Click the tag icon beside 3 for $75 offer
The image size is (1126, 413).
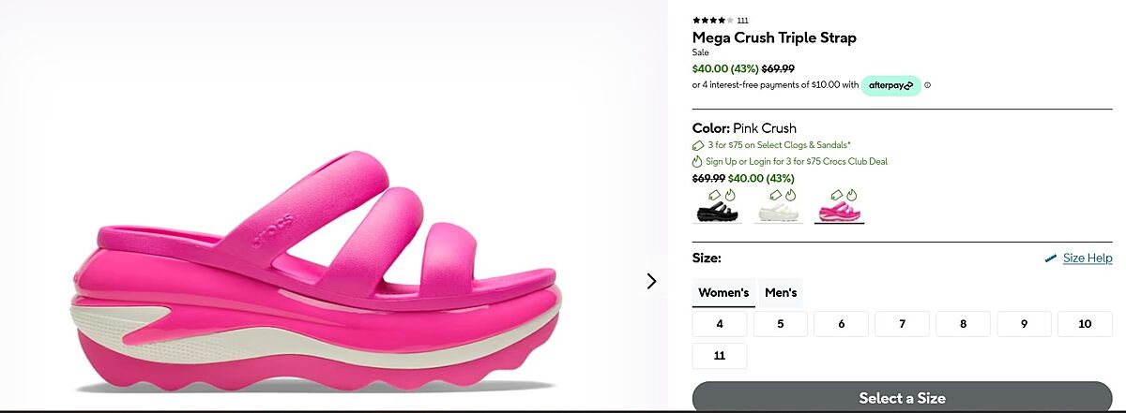click(698, 145)
